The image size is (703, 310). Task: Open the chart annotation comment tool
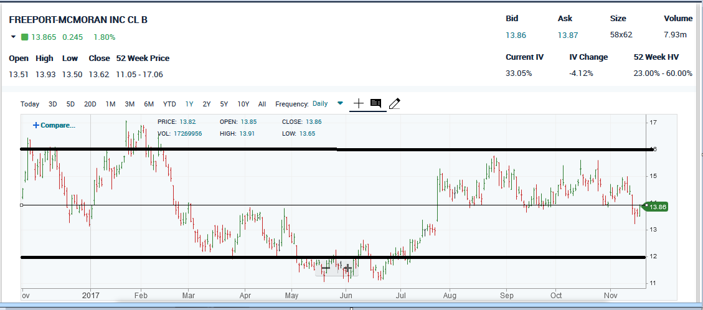(x=375, y=103)
